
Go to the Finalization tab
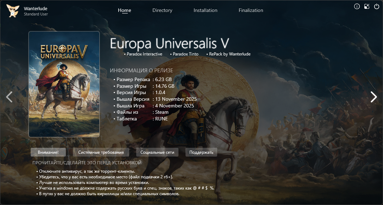click(251, 10)
